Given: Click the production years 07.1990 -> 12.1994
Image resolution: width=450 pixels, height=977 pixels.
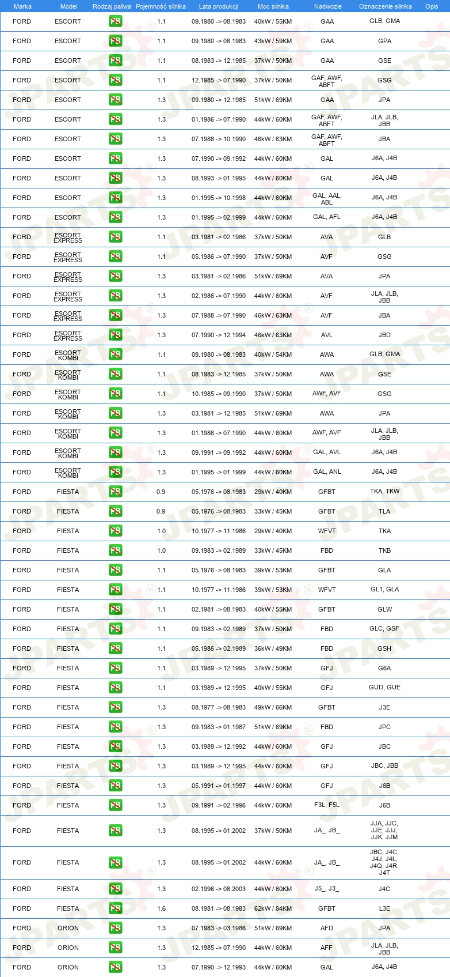Looking at the screenshot, I should [219, 335].
